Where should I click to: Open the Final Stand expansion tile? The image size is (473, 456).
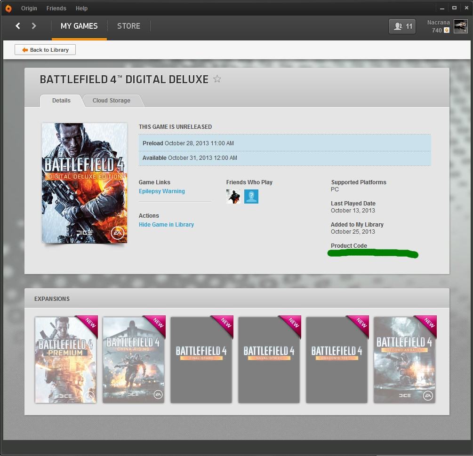[201, 360]
